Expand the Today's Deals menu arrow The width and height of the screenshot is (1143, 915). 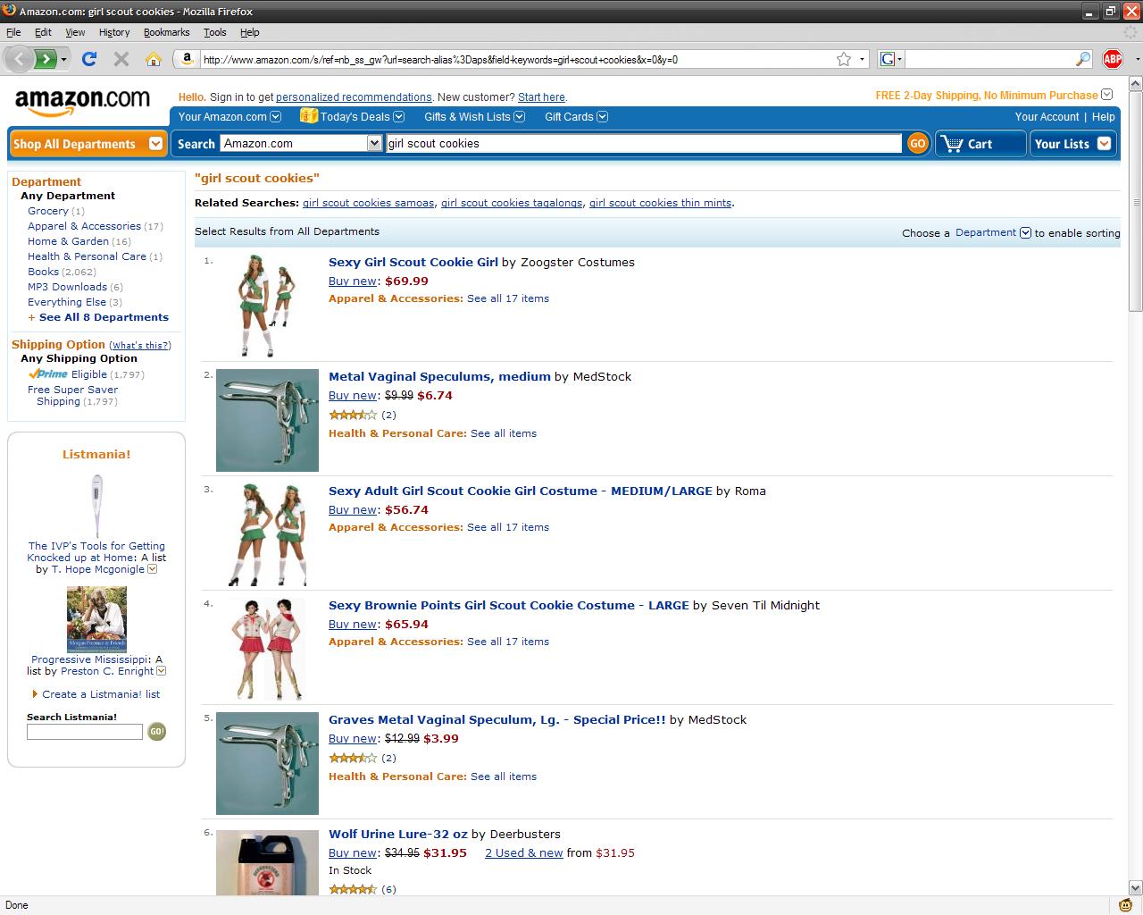point(399,117)
